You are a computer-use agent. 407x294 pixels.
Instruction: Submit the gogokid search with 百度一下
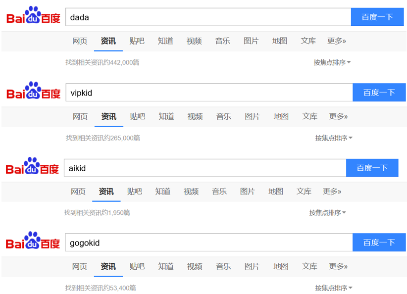[x=379, y=243]
